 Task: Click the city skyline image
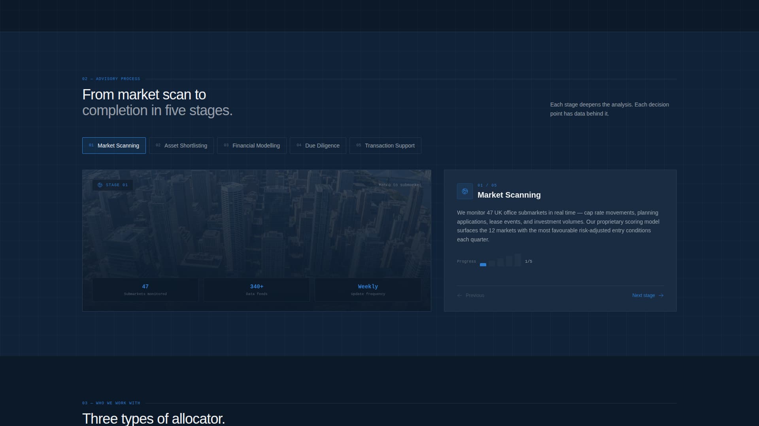pyautogui.click(x=257, y=229)
